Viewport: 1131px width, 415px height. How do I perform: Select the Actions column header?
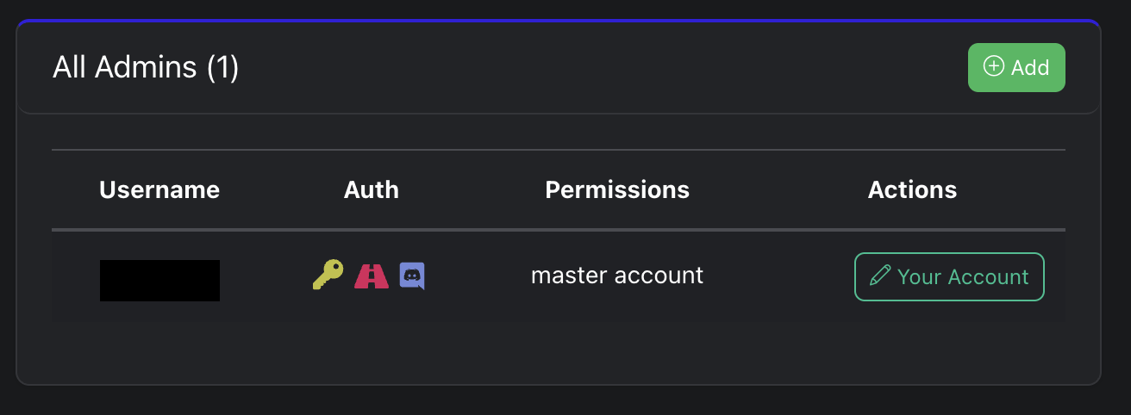point(912,189)
